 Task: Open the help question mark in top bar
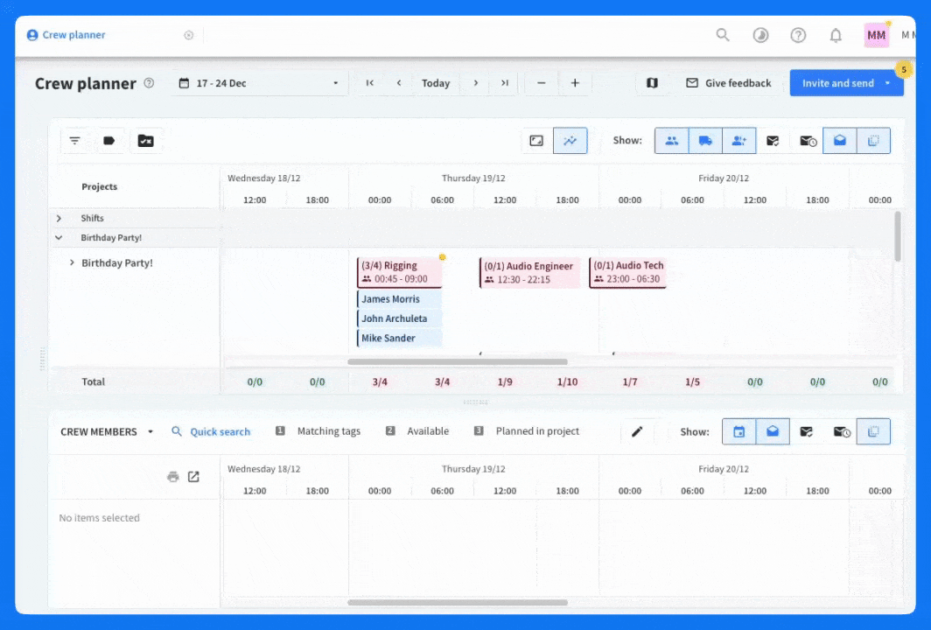[x=798, y=35]
